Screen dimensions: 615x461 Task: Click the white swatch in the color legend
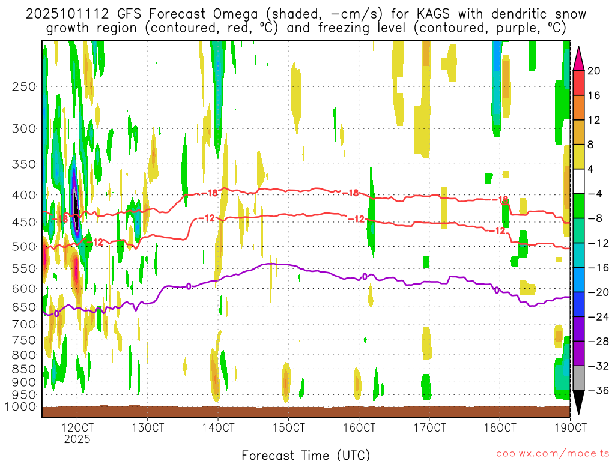point(578,181)
